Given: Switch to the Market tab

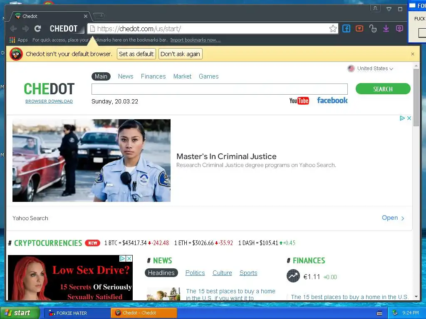Looking at the screenshot, I should point(182,76).
